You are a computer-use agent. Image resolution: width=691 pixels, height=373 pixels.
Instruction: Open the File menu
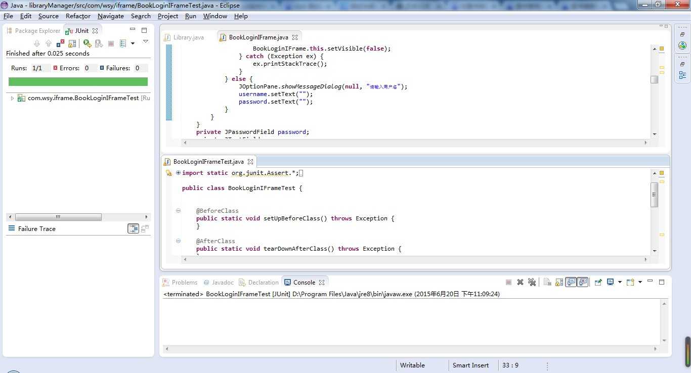point(8,16)
